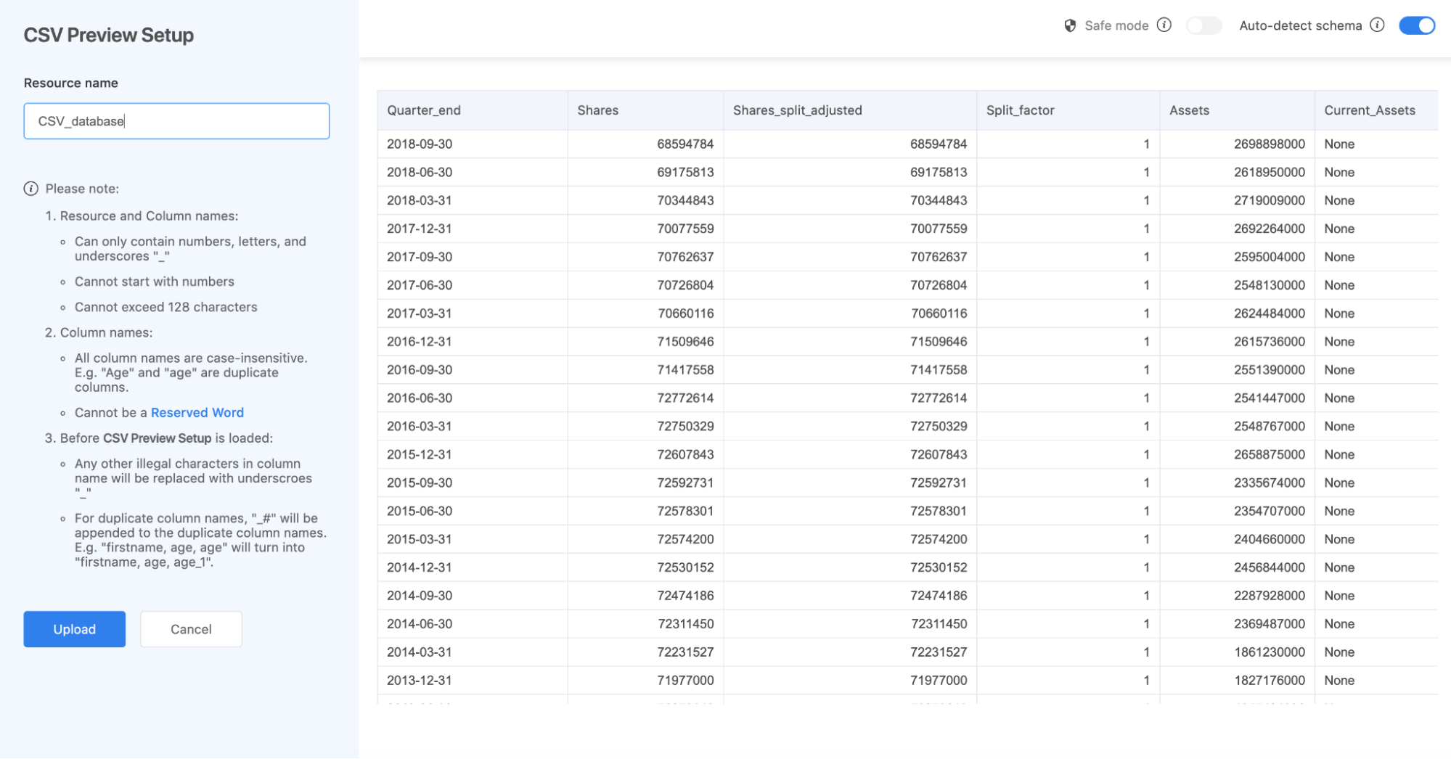This screenshot has height=759, width=1451.
Task: Select the Split_factor column header
Action: click(1020, 110)
